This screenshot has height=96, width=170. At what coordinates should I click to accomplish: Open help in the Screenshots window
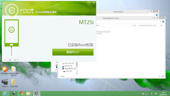pyautogui.click(x=157, y=15)
